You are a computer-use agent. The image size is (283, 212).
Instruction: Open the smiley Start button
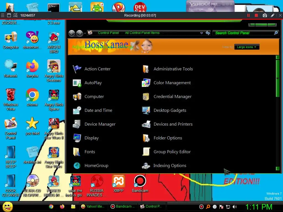pos(7,206)
